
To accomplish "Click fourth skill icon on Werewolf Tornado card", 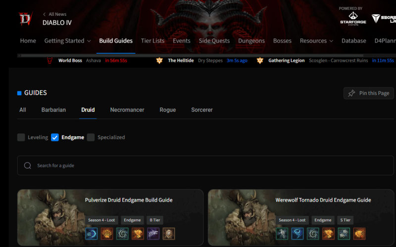I will pyautogui.click(x=328, y=234).
